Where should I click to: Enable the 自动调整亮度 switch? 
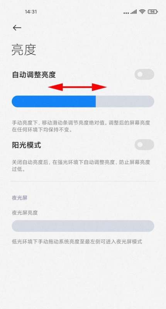point(144,74)
